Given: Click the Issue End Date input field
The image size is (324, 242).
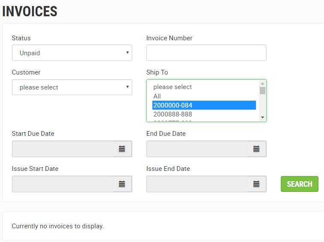Looking at the screenshot, I should click(x=198, y=184).
